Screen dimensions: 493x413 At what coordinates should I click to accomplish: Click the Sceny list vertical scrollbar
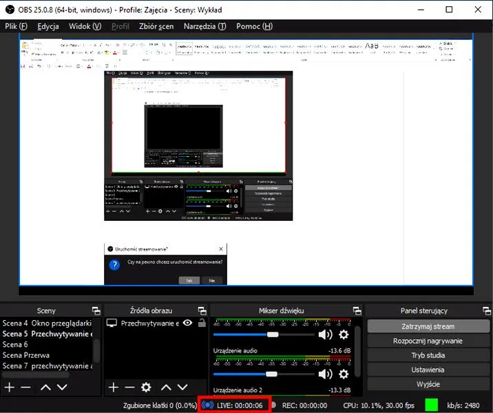pyautogui.click(x=97, y=350)
